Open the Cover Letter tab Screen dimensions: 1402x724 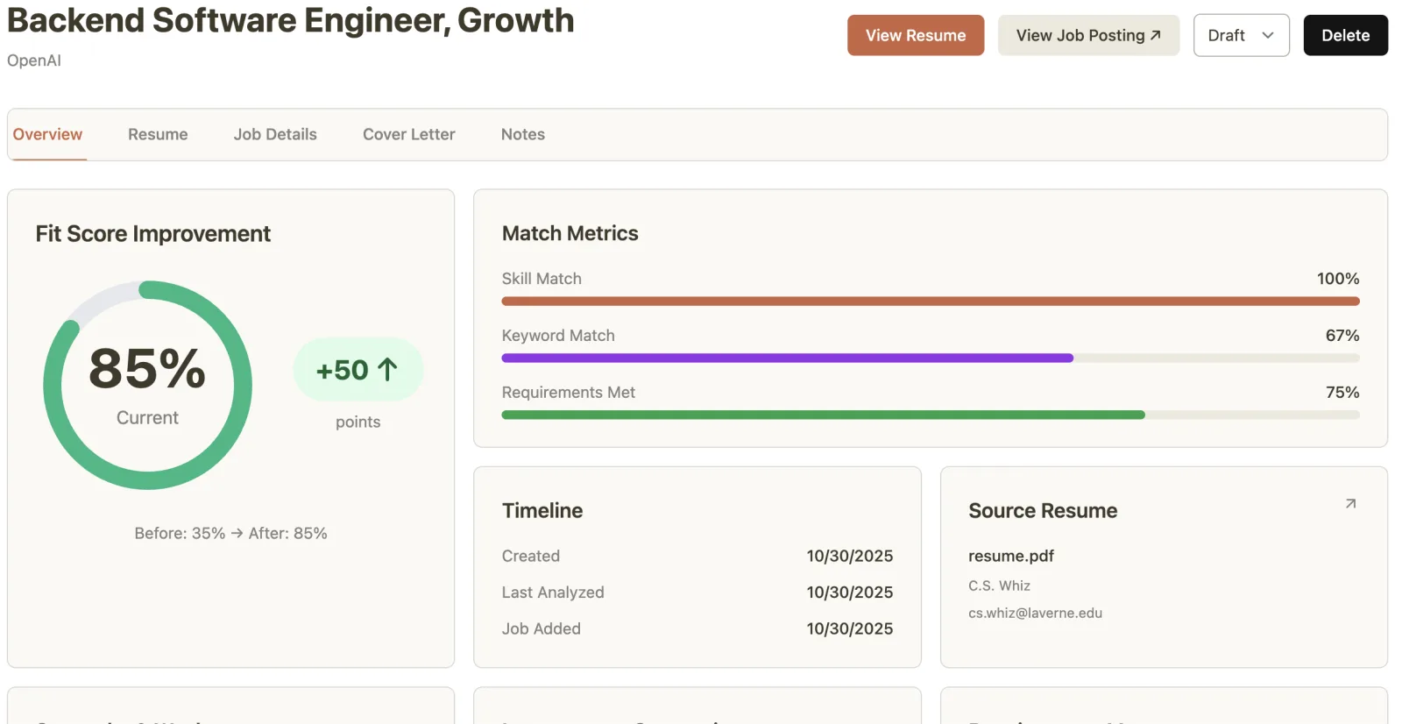tap(409, 134)
